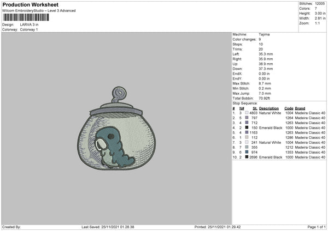Click the Zoom value 1:1

tap(318, 25)
